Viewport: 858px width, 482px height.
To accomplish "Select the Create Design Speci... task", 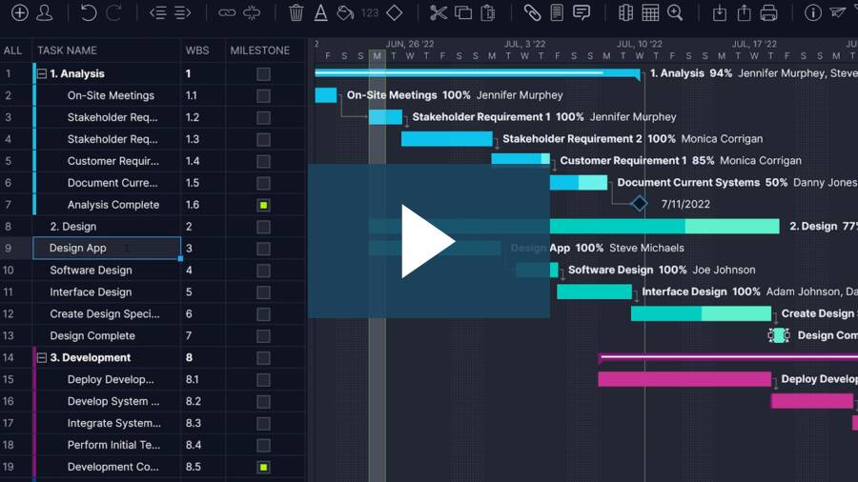I will (105, 314).
